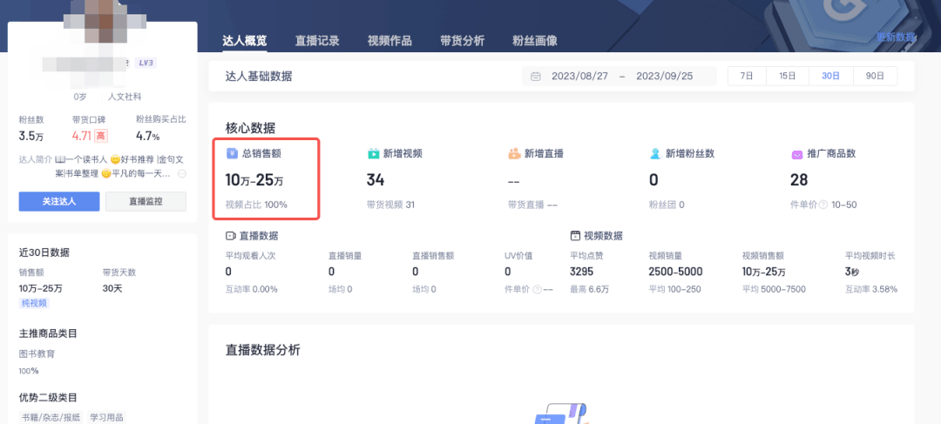The height and width of the screenshot is (424, 941).
Task: Open the 视频作品 tab
Action: [389, 41]
